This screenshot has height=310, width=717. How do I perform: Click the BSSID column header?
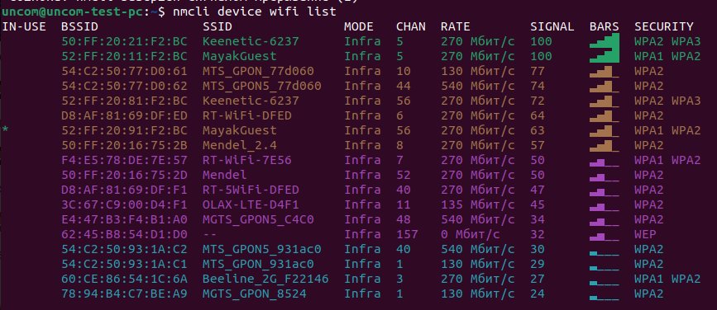click(x=79, y=26)
